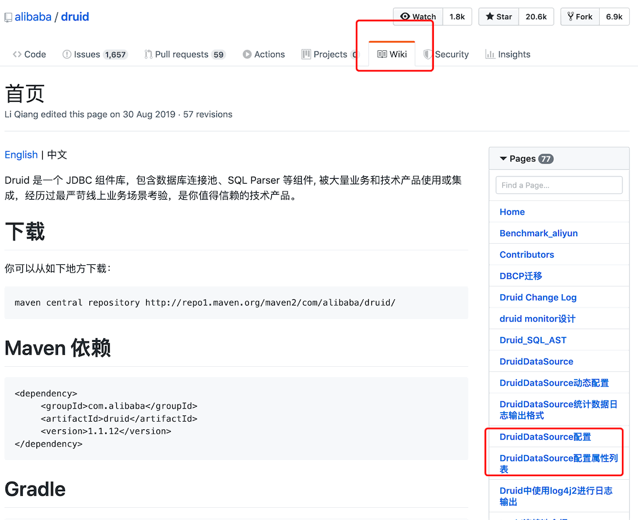Image resolution: width=638 pixels, height=520 pixels.
Task: Switch wiki language to English
Action: [x=21, y=154]
